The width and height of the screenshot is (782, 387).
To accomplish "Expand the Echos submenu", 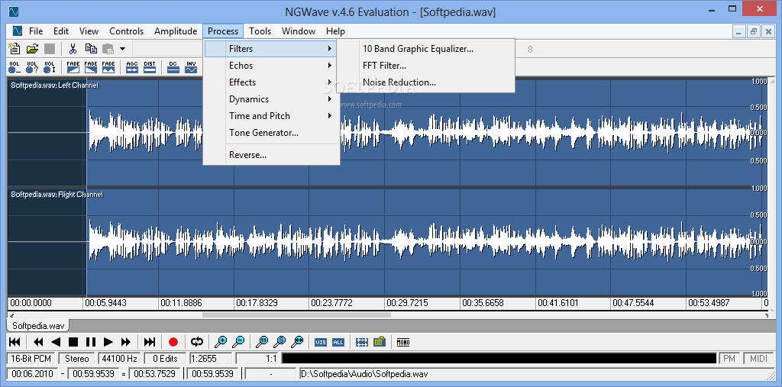I will tap(271, 66).
